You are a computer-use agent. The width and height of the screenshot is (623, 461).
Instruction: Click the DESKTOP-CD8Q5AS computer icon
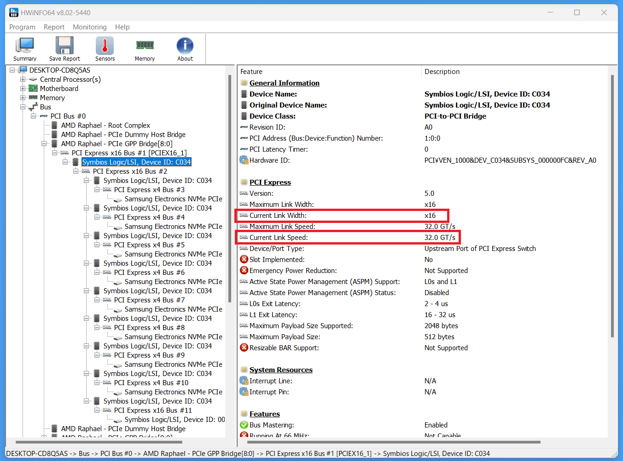(23, 70)
